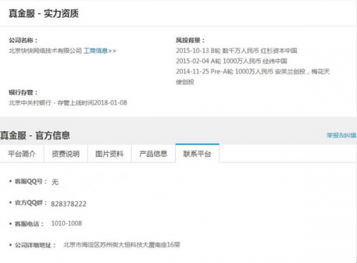Click the 客服QQ号 value 无
The image size is (357, 263).
pos(55,182)
